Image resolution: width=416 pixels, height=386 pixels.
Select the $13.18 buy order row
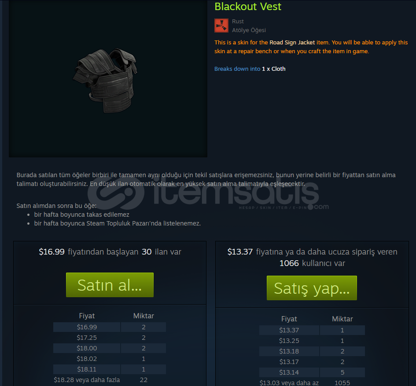(x=312, y=351)
